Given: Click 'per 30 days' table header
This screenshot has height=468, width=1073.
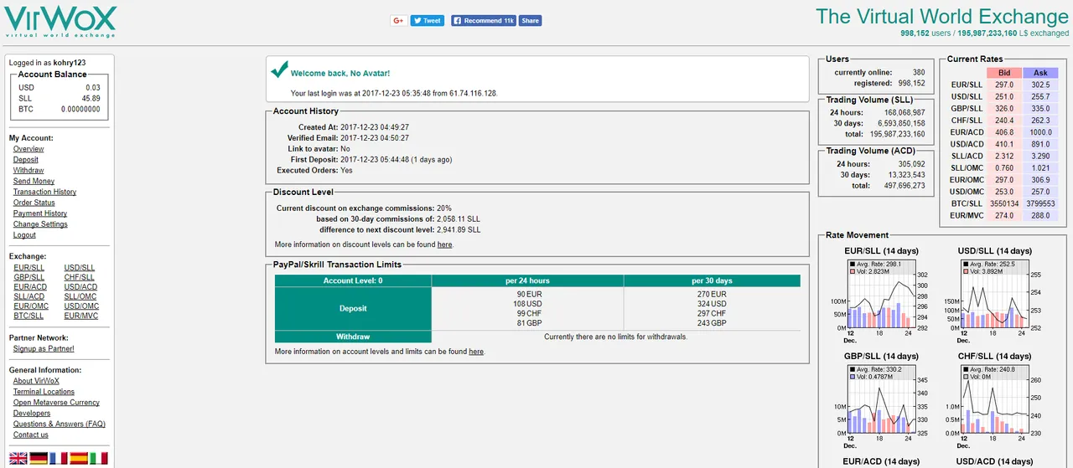Looking at the screenshot, I should tap(712, 281).
